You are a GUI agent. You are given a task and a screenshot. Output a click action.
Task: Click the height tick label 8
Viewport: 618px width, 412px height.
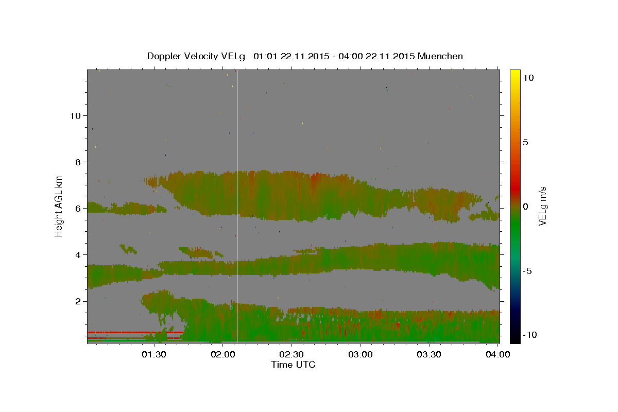[x=77, y=162]
